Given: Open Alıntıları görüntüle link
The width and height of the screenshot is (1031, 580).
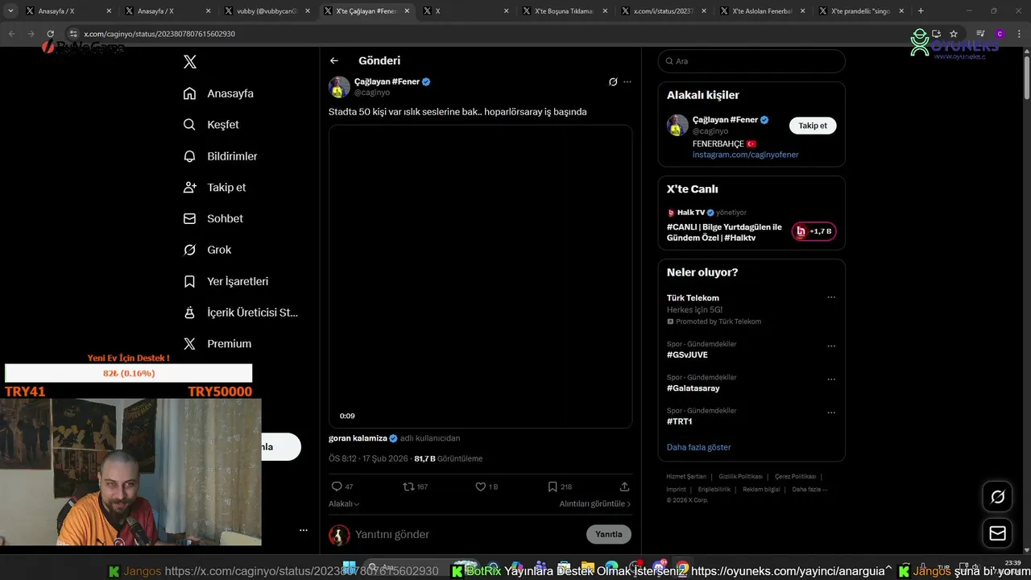Looking at the screenshot, I should (x=595, y=503).
